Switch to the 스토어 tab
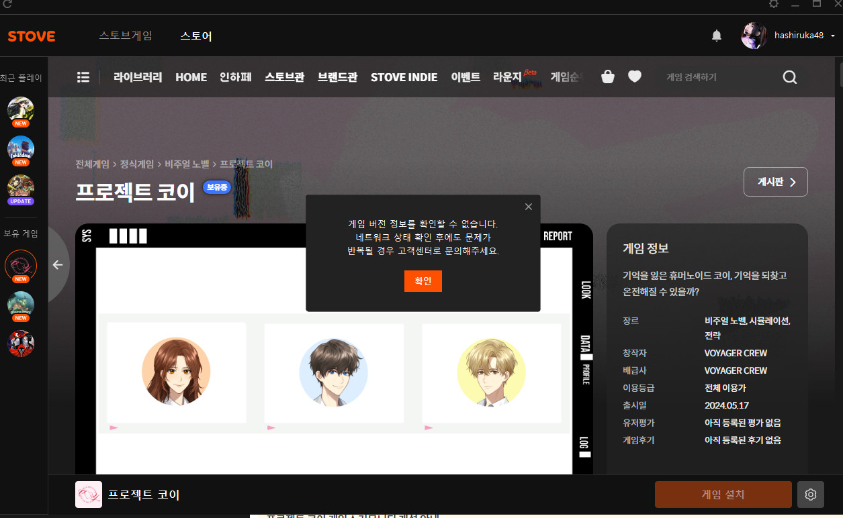The width and height of the screenshot is (843, 518). (196, 36)
